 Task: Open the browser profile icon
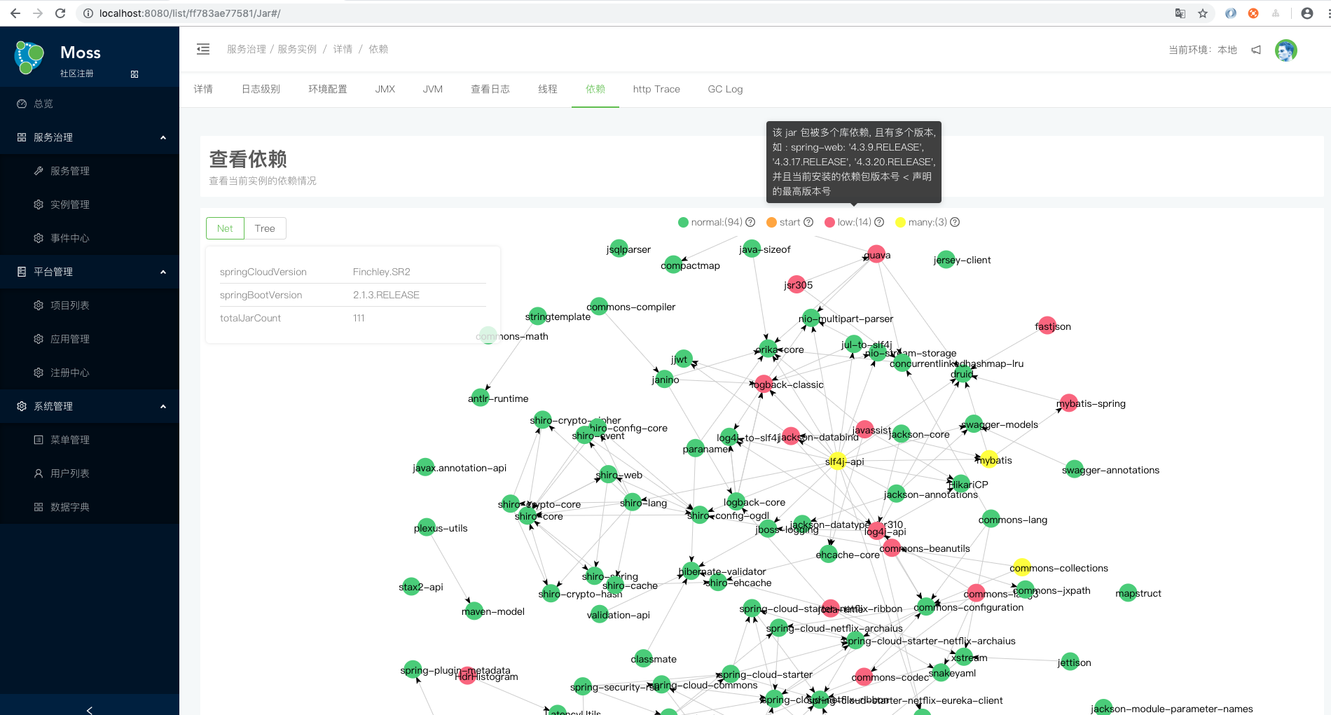click(1306, 13)
